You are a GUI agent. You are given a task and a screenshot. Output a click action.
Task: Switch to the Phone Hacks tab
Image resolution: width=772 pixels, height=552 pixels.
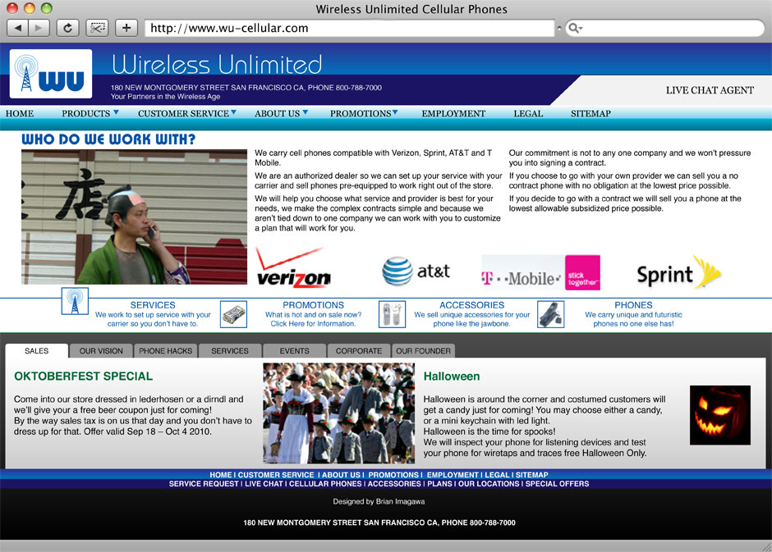click(x=165, y=351)
